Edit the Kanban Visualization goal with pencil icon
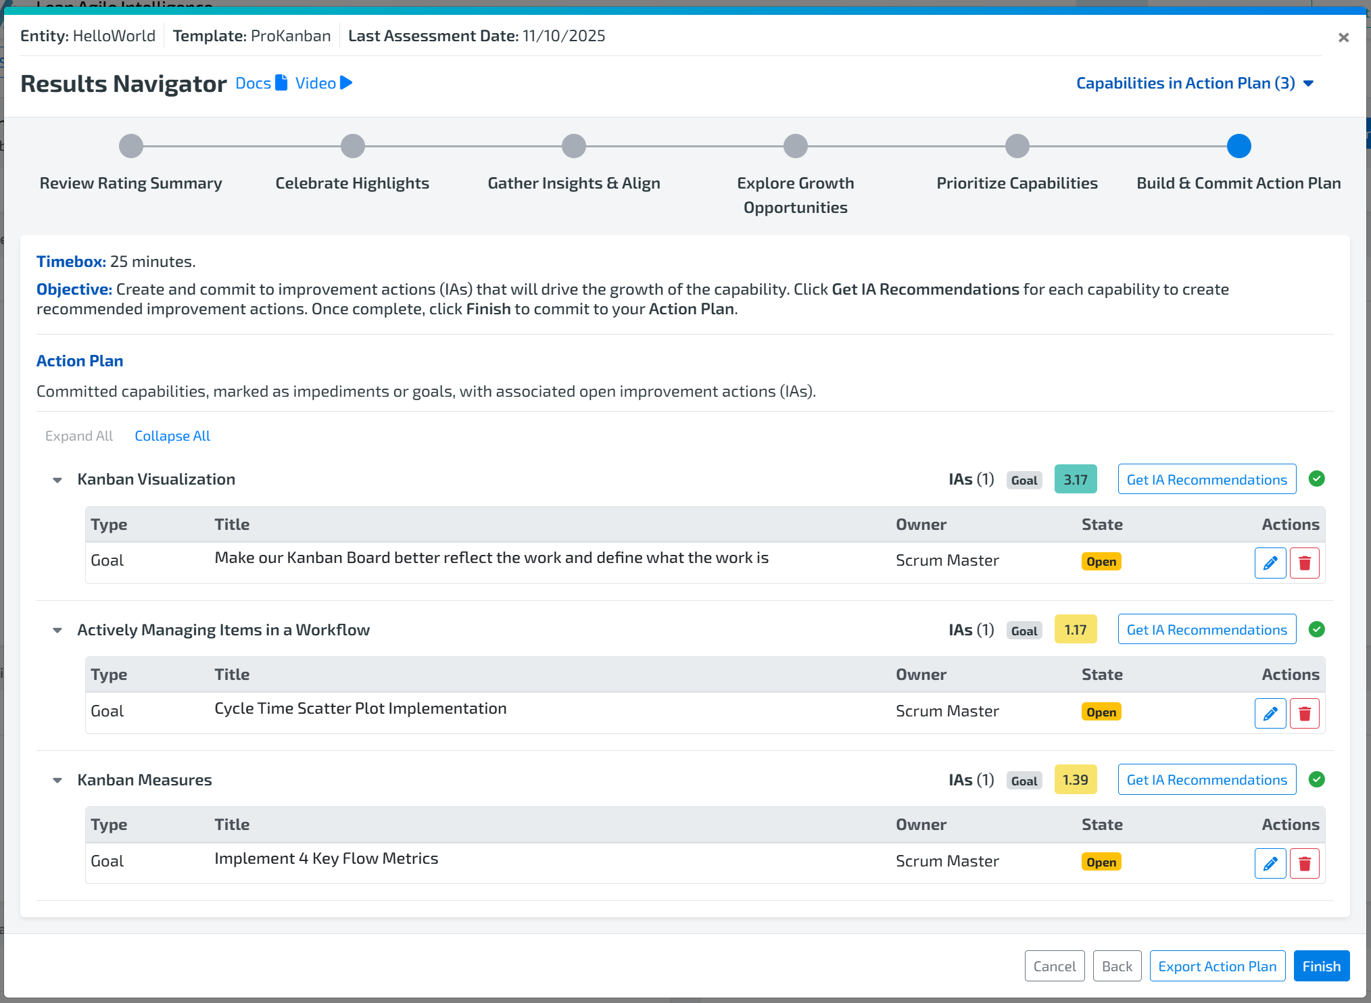Viewport: 1371px width, 1003px height. (1270, 562)
